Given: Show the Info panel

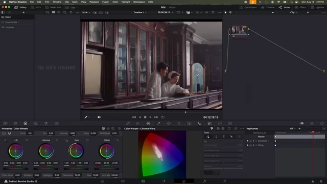Looking at the screenshot, I should [x=322, y=123].
